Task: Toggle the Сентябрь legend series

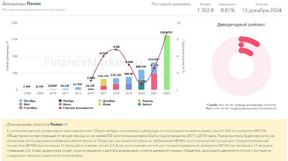Action: click(28, 108)
